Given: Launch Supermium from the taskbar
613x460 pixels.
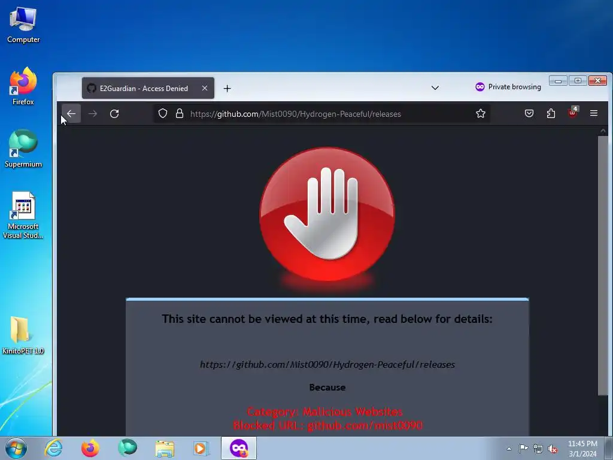Looking at the screenshot, I should click(x=128, y=448).
